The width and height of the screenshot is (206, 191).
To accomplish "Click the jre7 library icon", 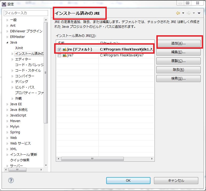I will [65, 55].
